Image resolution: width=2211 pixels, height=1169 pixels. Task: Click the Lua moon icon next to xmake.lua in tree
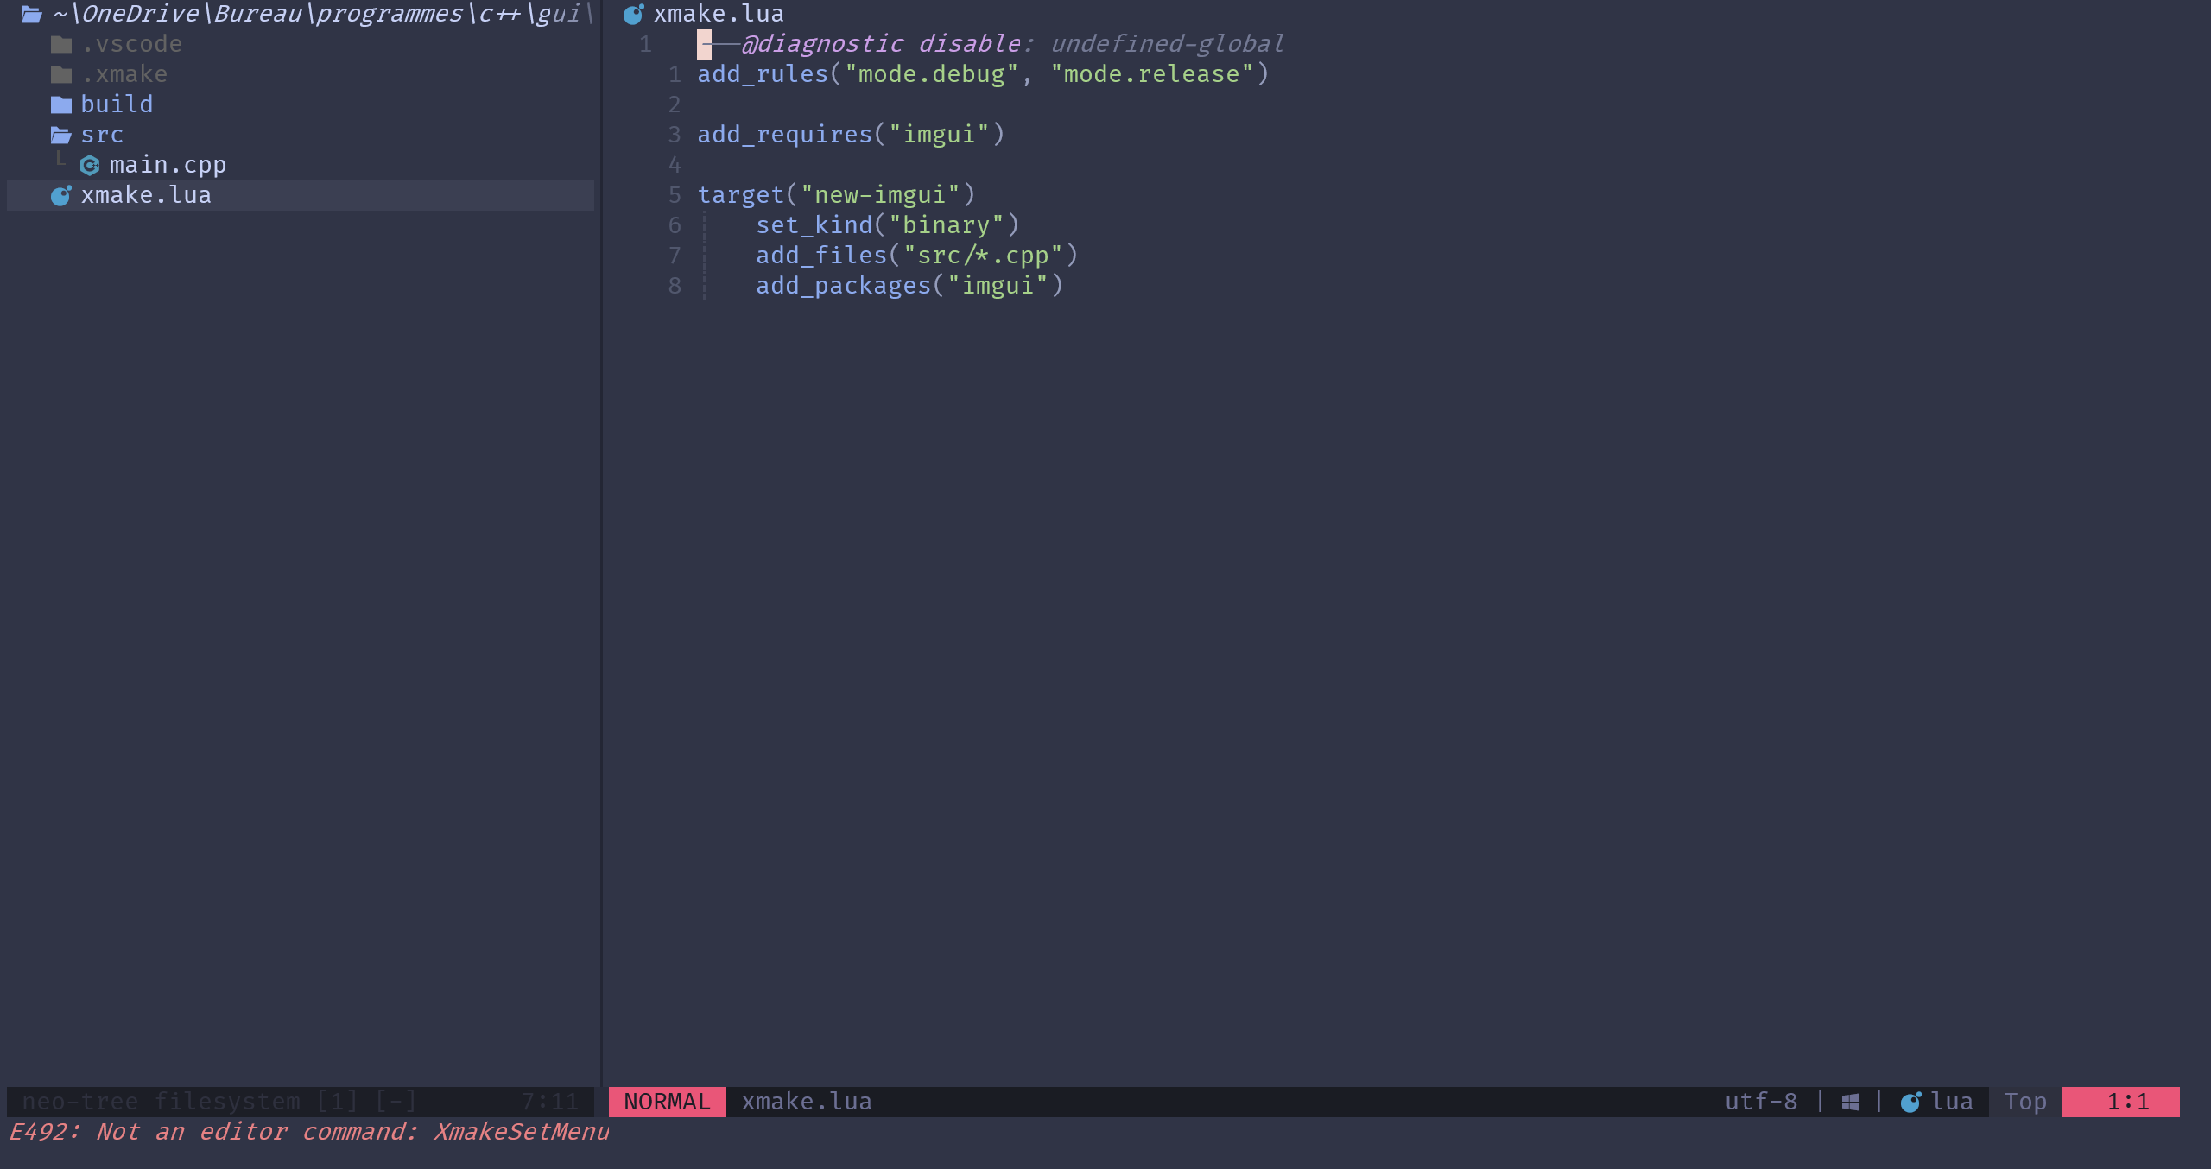[60, 195]
